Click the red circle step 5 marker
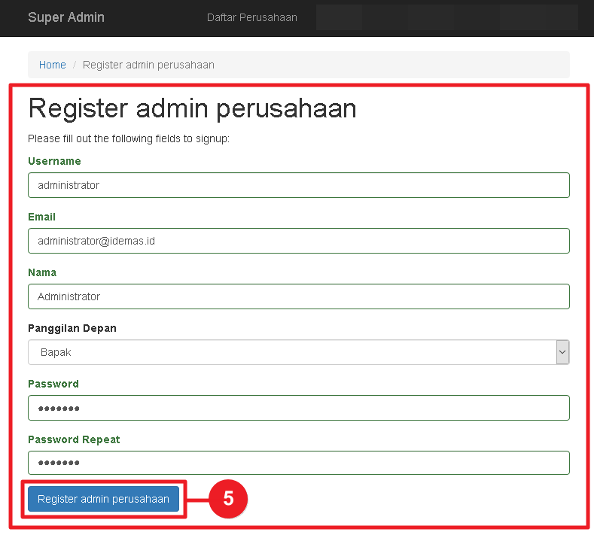 tap(227, 499)
